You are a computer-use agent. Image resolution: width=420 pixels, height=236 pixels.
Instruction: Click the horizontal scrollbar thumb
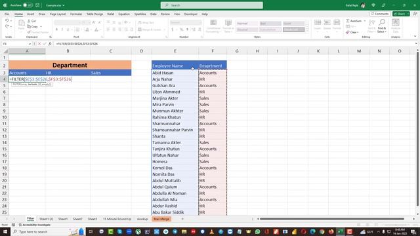point(331,219)
